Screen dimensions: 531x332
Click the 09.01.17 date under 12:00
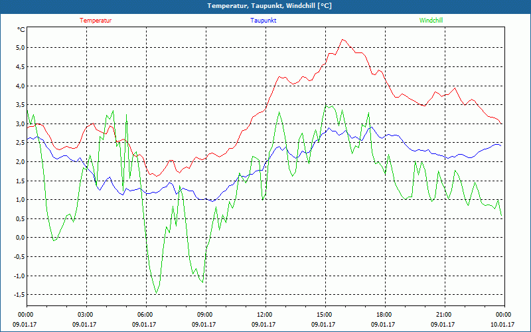264,324
